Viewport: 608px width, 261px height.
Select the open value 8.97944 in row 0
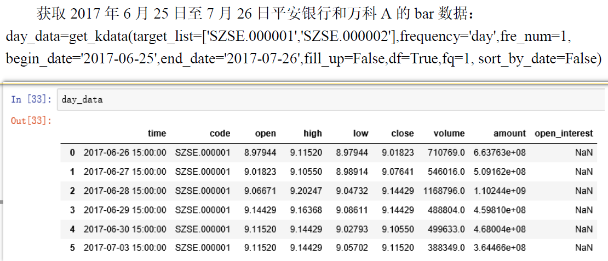coord(260,153)
